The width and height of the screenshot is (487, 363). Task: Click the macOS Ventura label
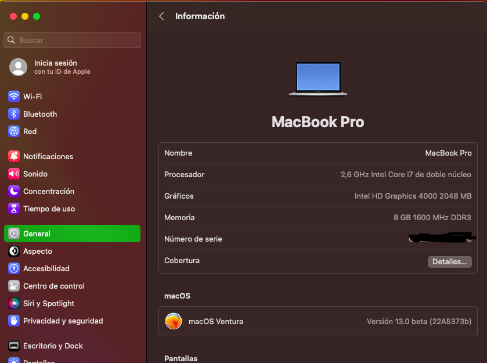(216, 321)
